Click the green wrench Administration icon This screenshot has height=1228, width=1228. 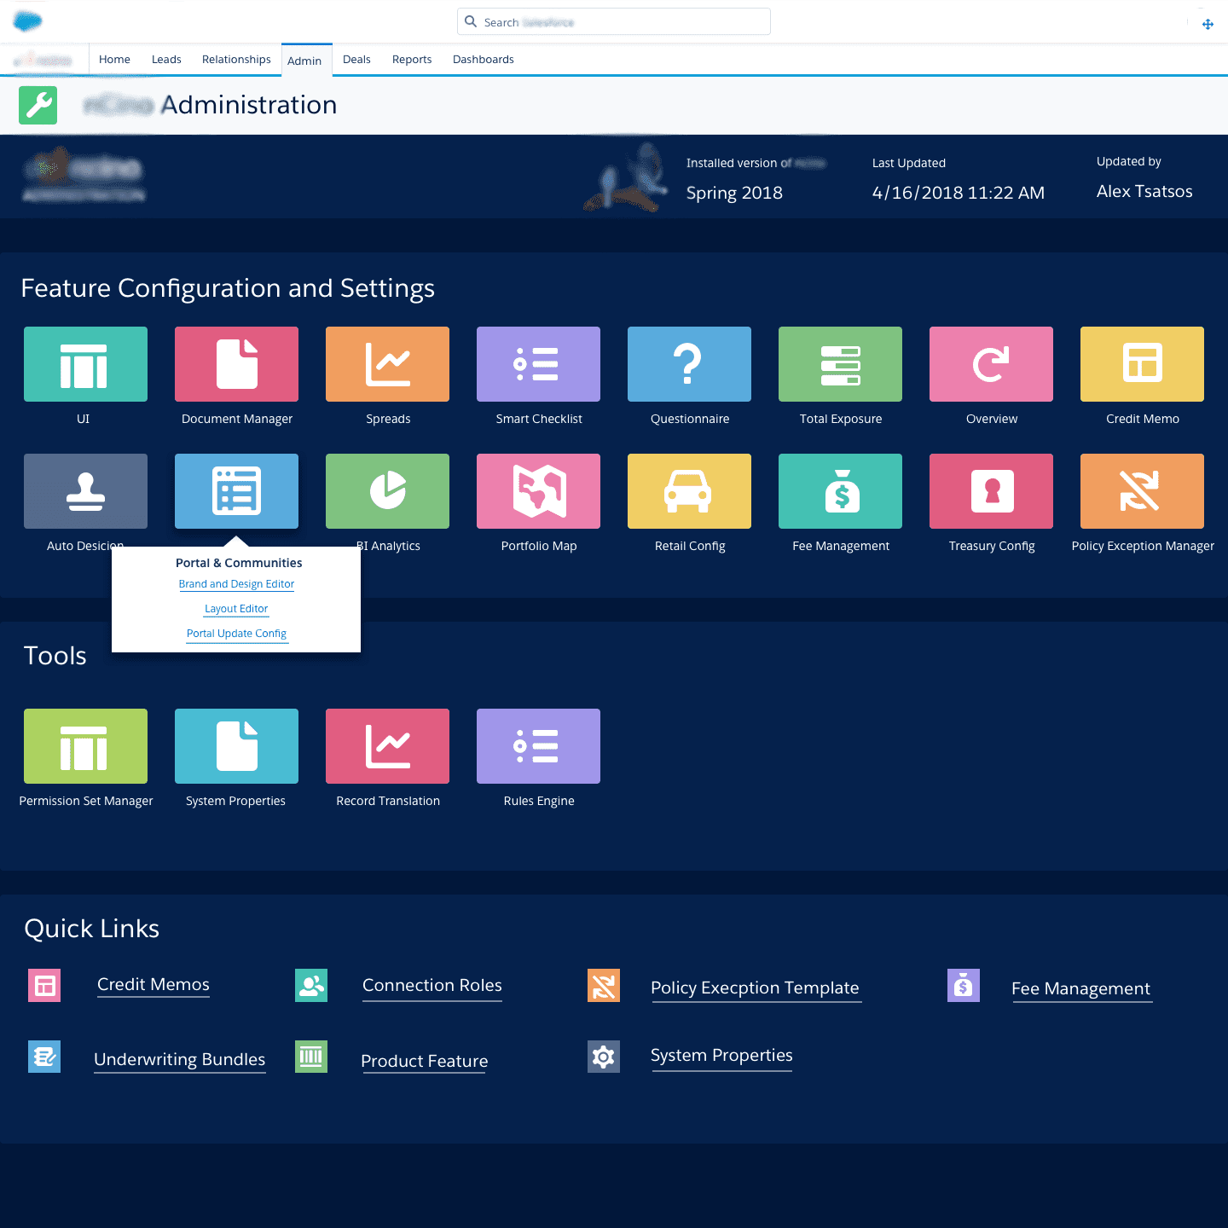click(x=38, y=106)
